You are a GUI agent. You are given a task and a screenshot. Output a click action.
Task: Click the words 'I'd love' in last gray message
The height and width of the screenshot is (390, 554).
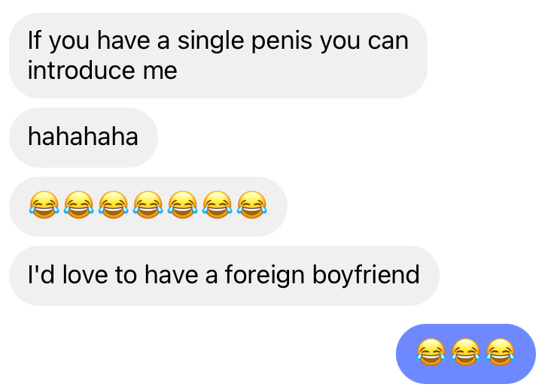tap(68, 275)
